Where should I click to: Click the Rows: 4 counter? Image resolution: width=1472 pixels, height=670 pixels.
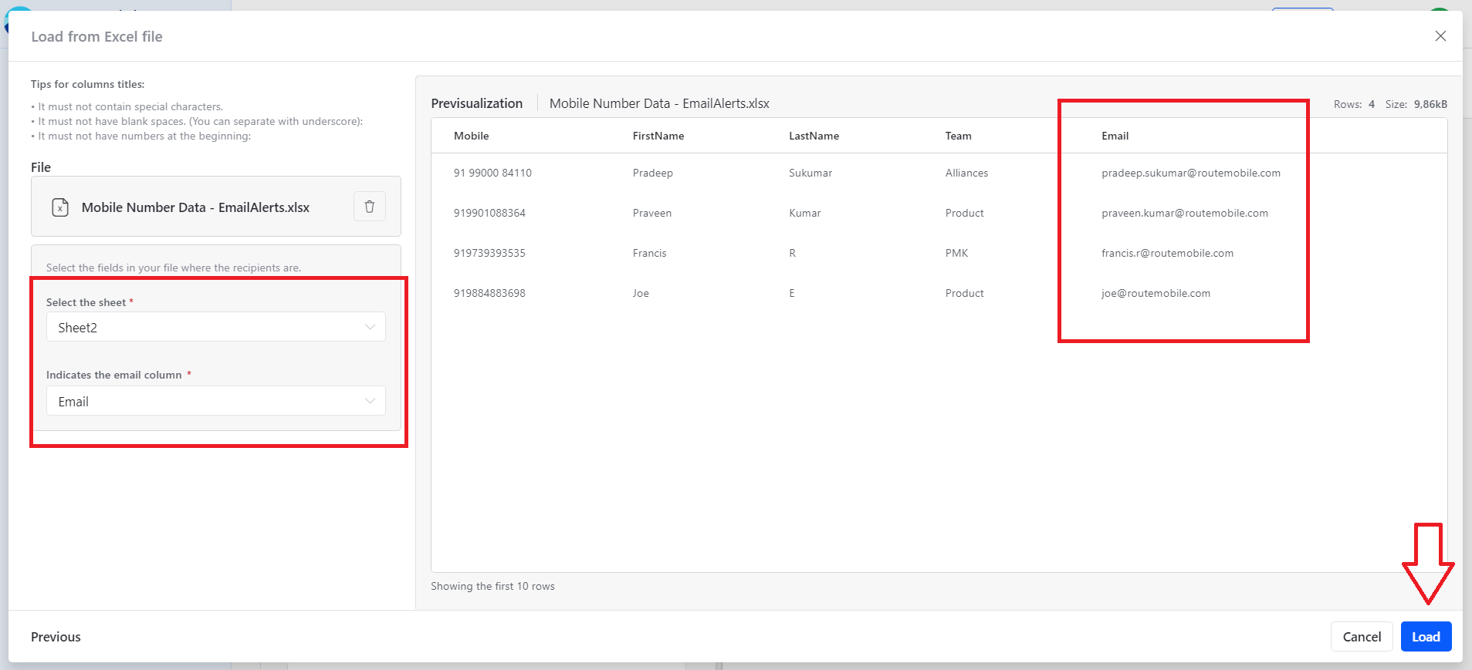click(x=1354, y=104)
